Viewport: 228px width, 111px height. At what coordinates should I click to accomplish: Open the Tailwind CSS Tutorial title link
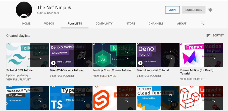(x=20, y=70)
